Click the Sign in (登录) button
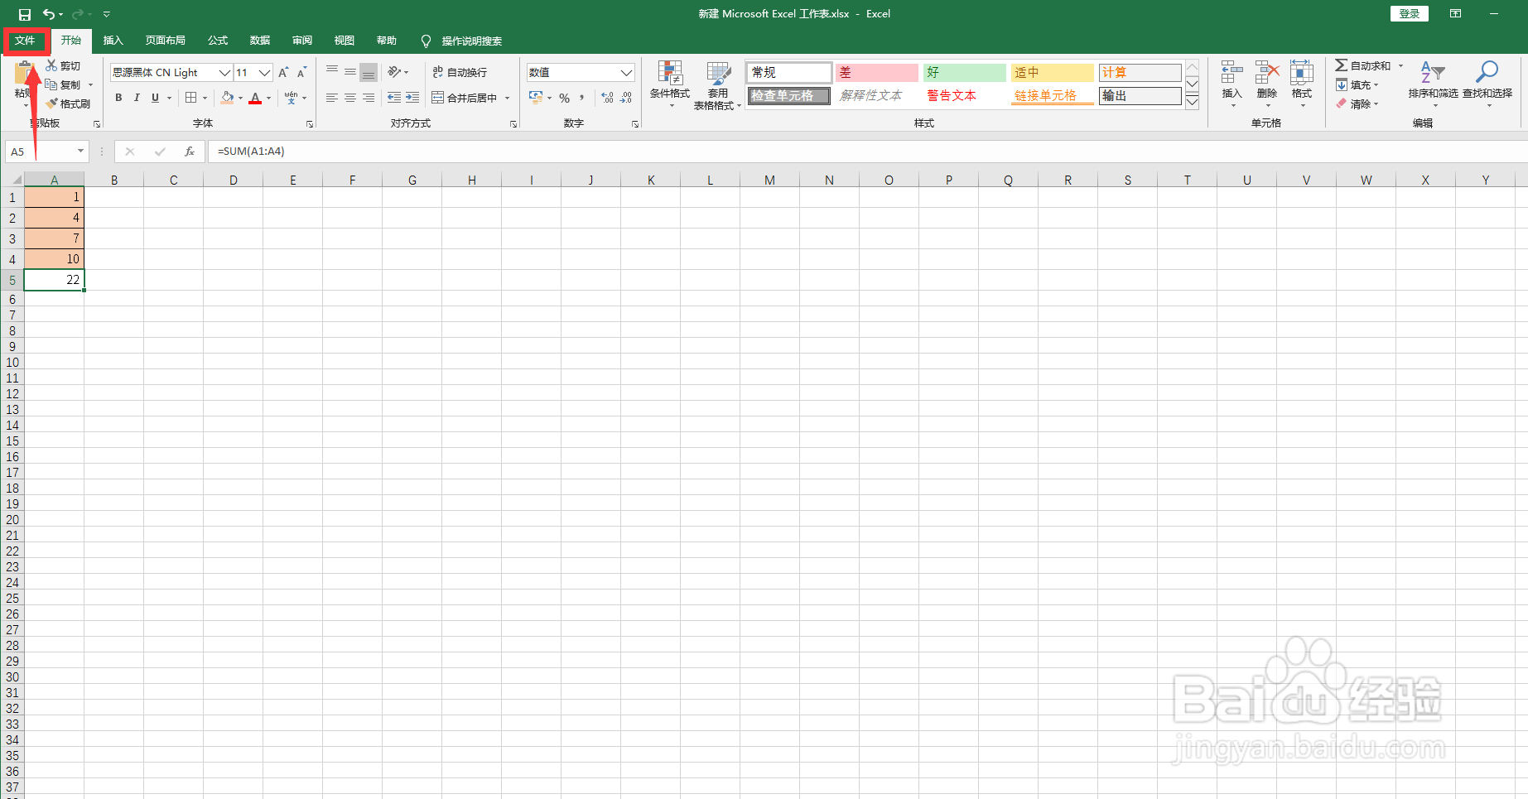The image size is (1528, 799). coord(1409,13)
